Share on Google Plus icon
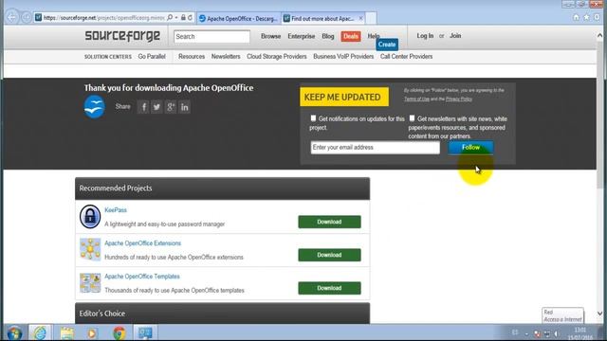Viewport: 607px width, 341px height. (171, 107)
